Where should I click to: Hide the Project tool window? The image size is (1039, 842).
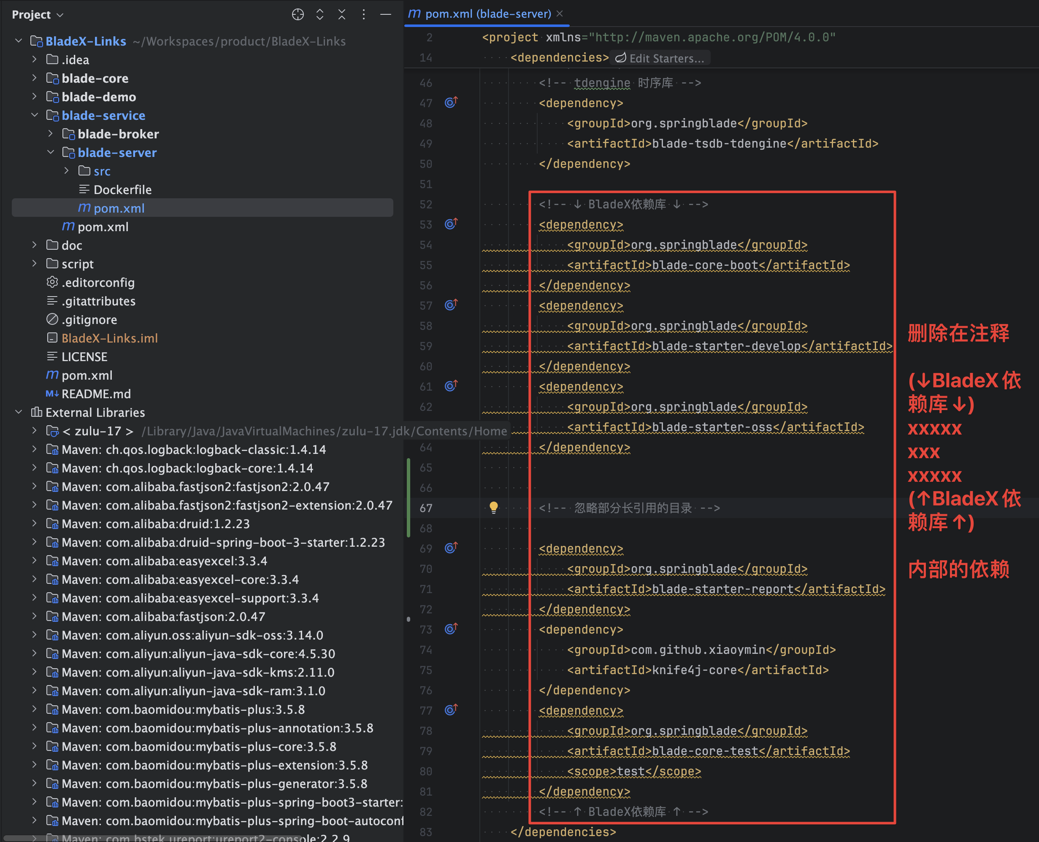386,14
